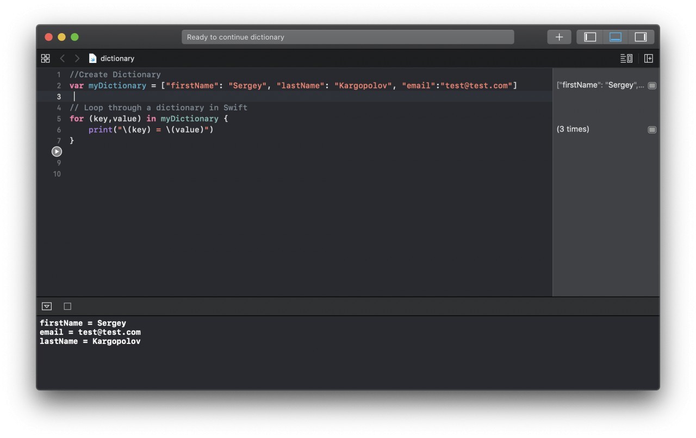This screenshot has width=696, height=438.
Task: Click the stop execution square button
Action: (x=67, y=306)
